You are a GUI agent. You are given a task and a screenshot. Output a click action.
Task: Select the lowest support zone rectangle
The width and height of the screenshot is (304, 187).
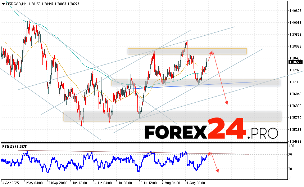pyautogui.click(x=173, y=116)
